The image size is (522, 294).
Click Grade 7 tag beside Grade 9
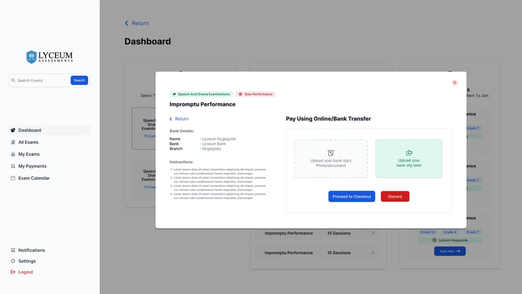(472, 232)
